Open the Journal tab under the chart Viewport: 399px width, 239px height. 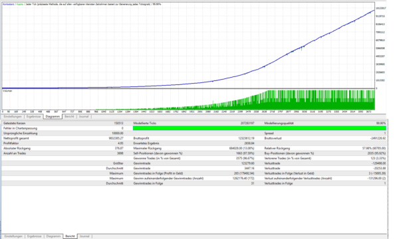(x=84, y=117)
